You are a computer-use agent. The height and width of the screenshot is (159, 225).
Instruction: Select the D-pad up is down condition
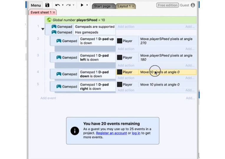97,41
